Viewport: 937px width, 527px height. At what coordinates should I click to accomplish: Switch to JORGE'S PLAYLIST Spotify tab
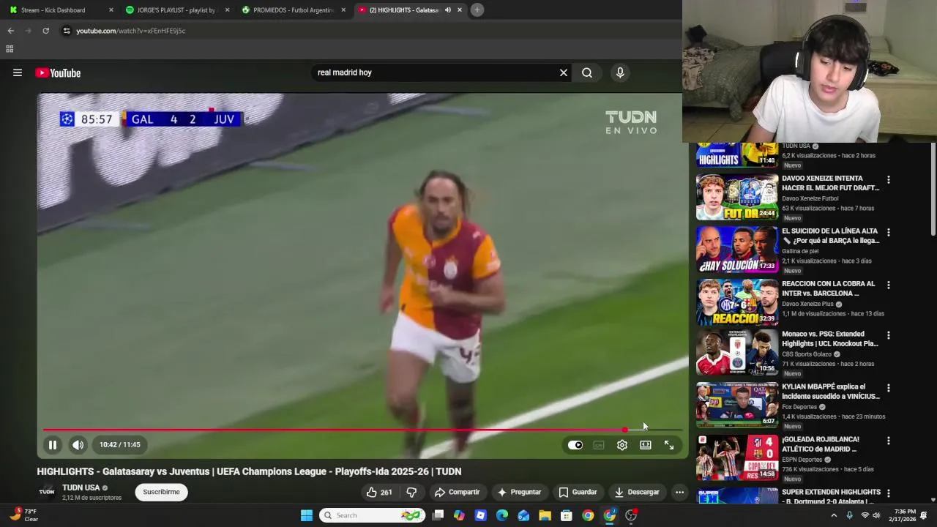point(176,10)
